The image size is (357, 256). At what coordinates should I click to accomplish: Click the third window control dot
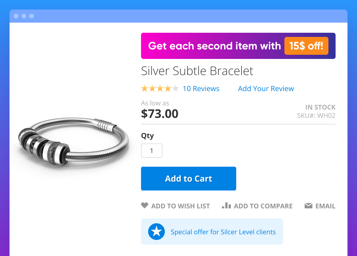(x=32, y=16)
